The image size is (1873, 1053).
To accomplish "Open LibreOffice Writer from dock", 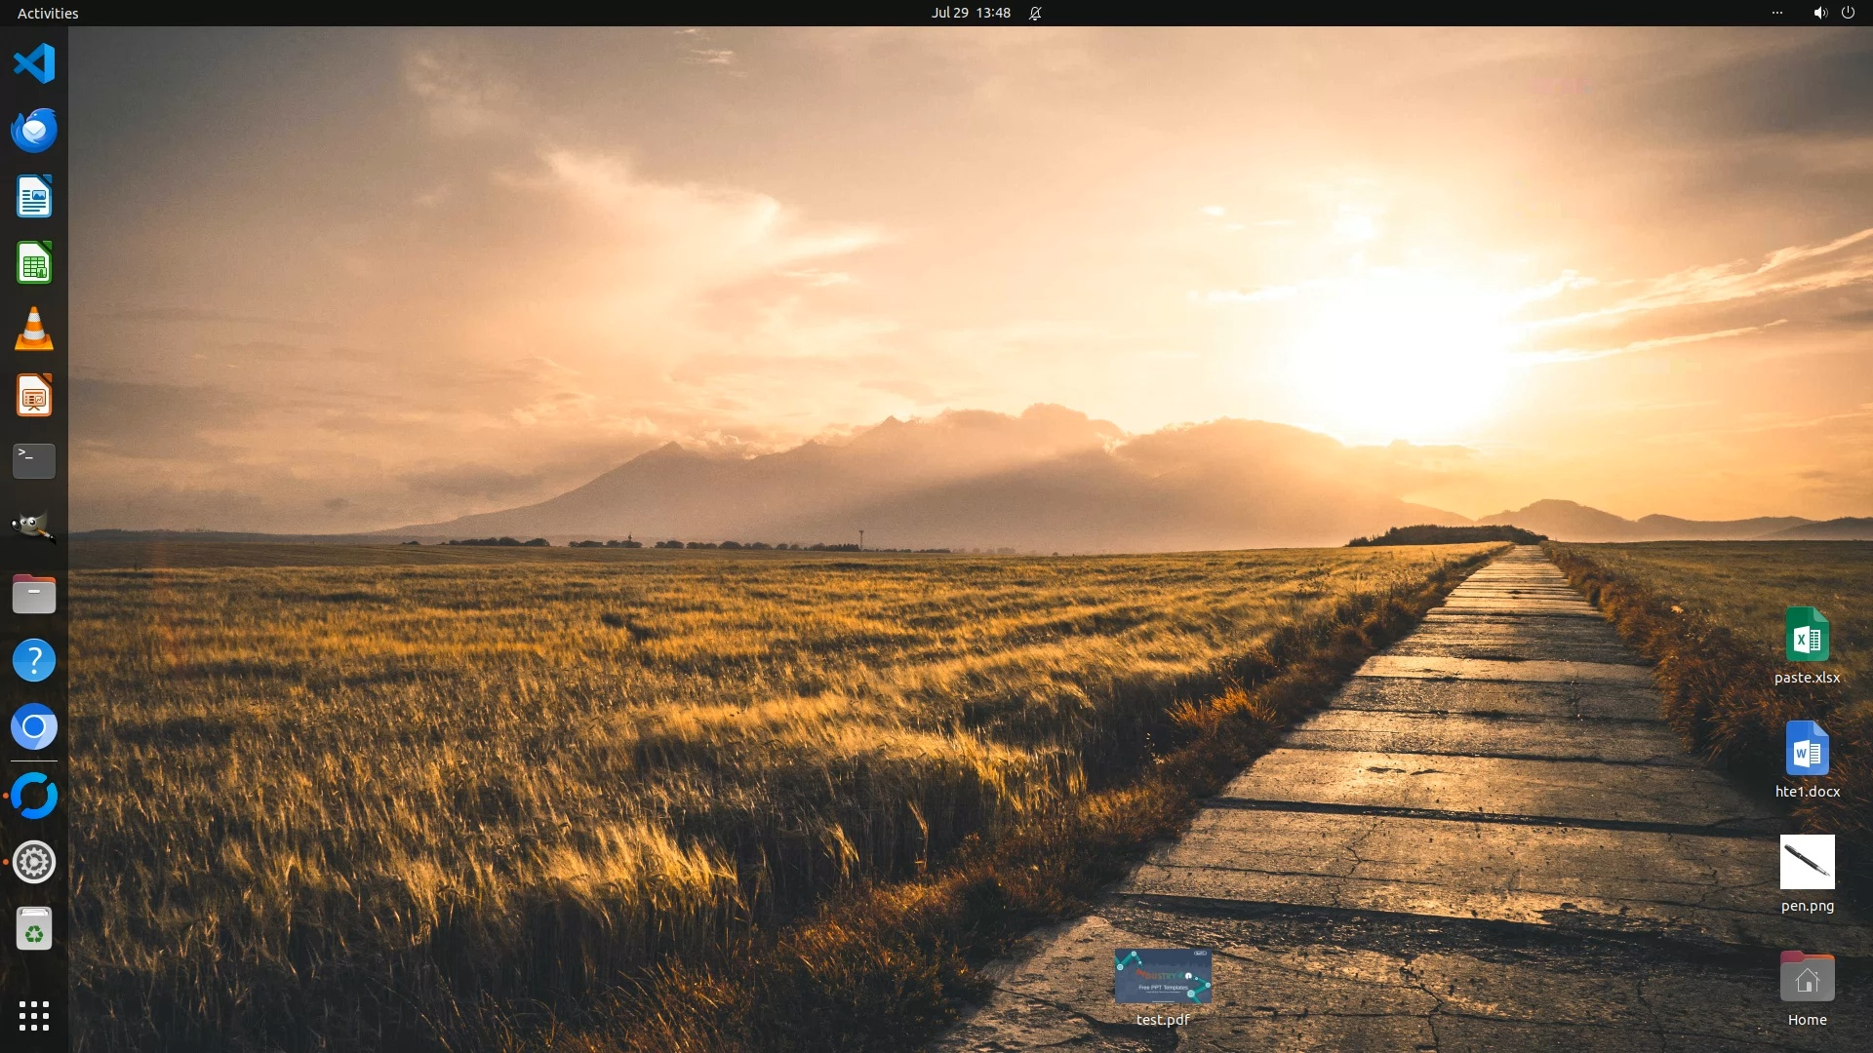I will [34, 197].
